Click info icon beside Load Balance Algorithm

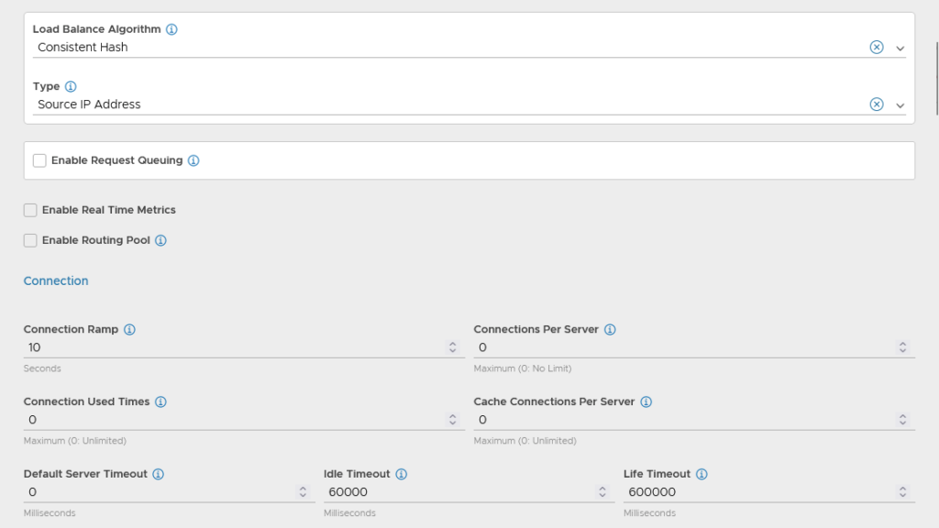pyautogui.click(x=171, y=29)
